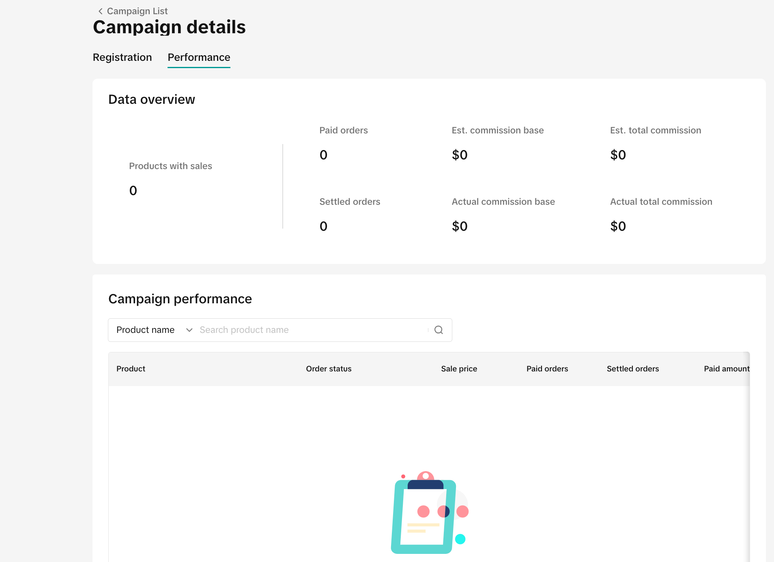Click the Est. commission base label
Image resolution: width=774 pixels, height=562 pixels.
pyautogui.click(x=497, y=131)
